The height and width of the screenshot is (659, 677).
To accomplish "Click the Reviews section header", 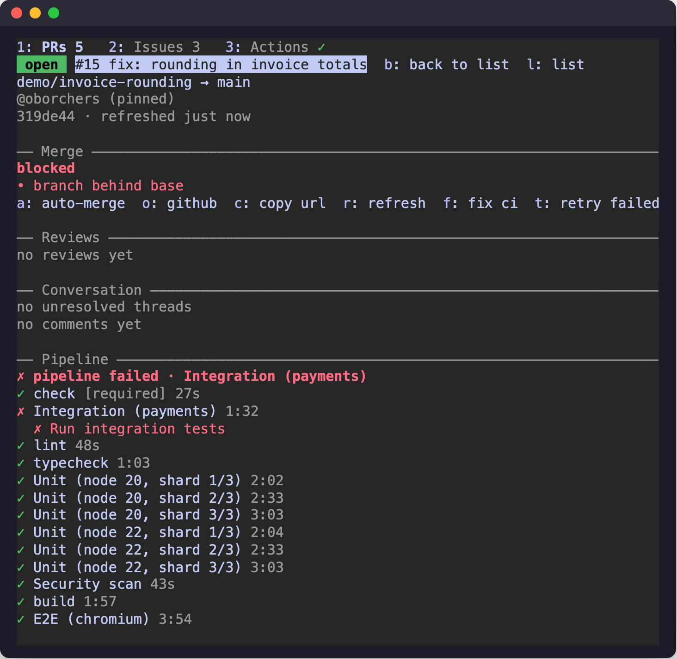I will [x=338, y=238].
